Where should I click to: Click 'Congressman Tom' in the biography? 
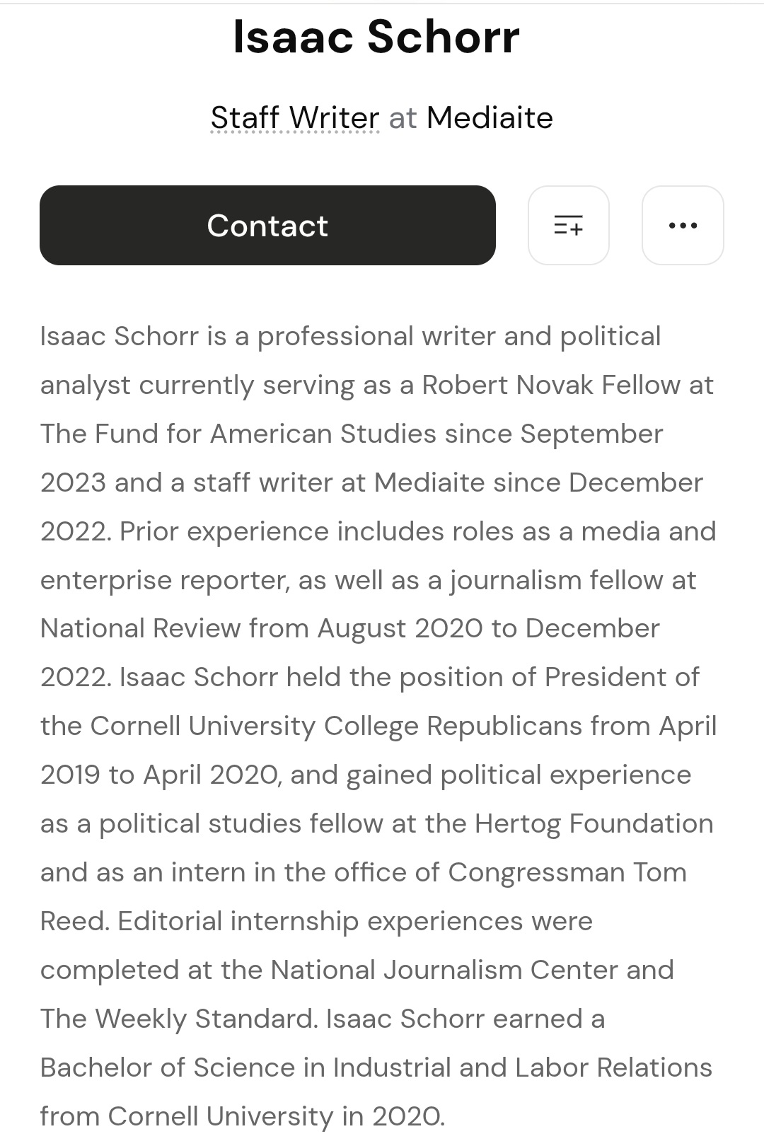click(567, 873)
